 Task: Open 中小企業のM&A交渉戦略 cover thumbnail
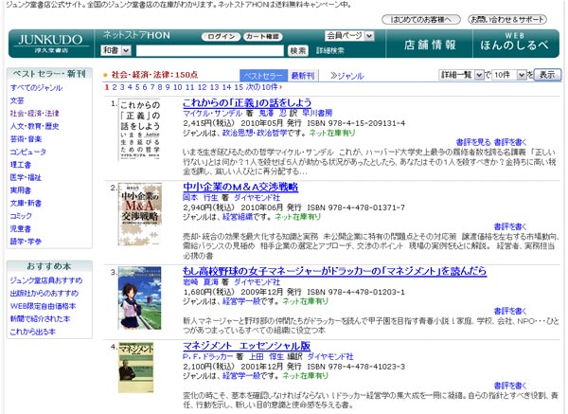[x=140, y=215]
